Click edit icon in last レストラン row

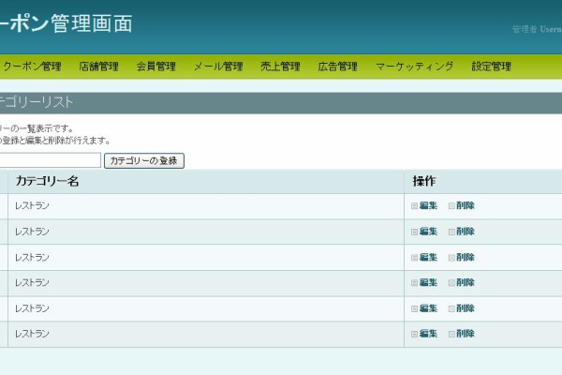414,334
